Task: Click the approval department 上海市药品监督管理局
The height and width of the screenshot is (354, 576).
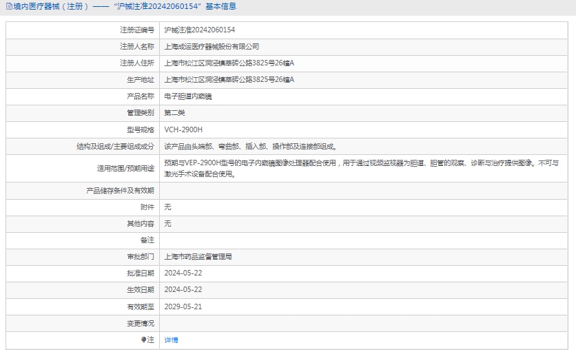Action: tap(198, 256)
